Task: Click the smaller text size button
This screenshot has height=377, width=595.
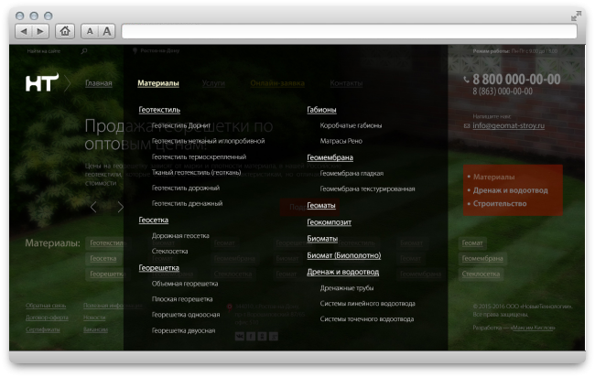Action: point(91,31)
